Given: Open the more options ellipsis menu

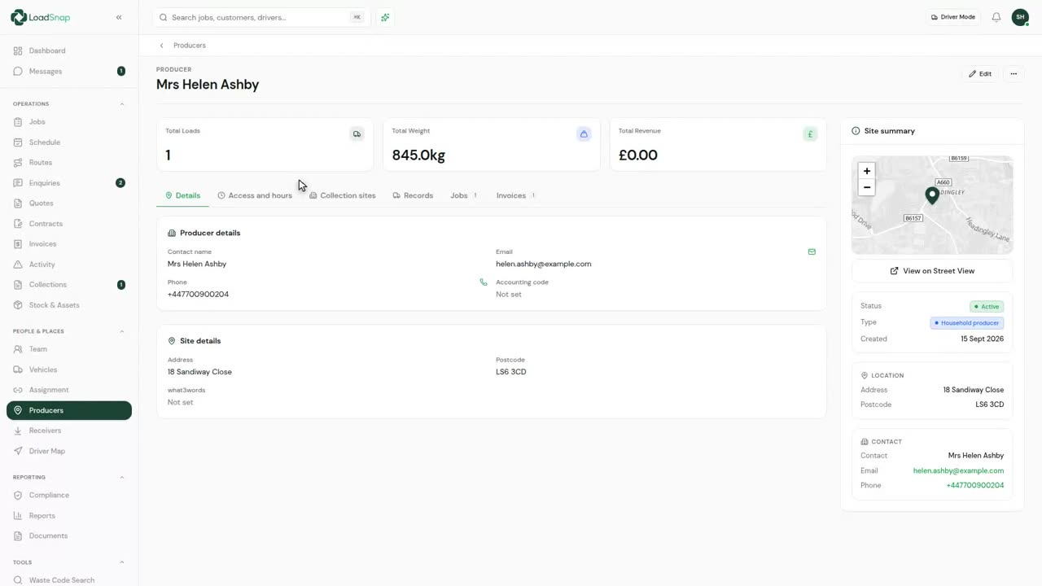Looking at the screenshot, I should 1014,74.
